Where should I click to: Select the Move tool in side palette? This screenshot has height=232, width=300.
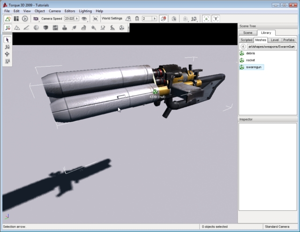7,47
